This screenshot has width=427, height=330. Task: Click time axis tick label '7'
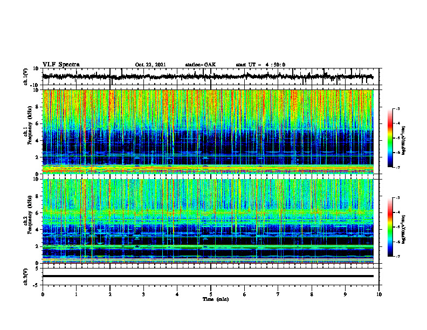[x=278, y=294]
